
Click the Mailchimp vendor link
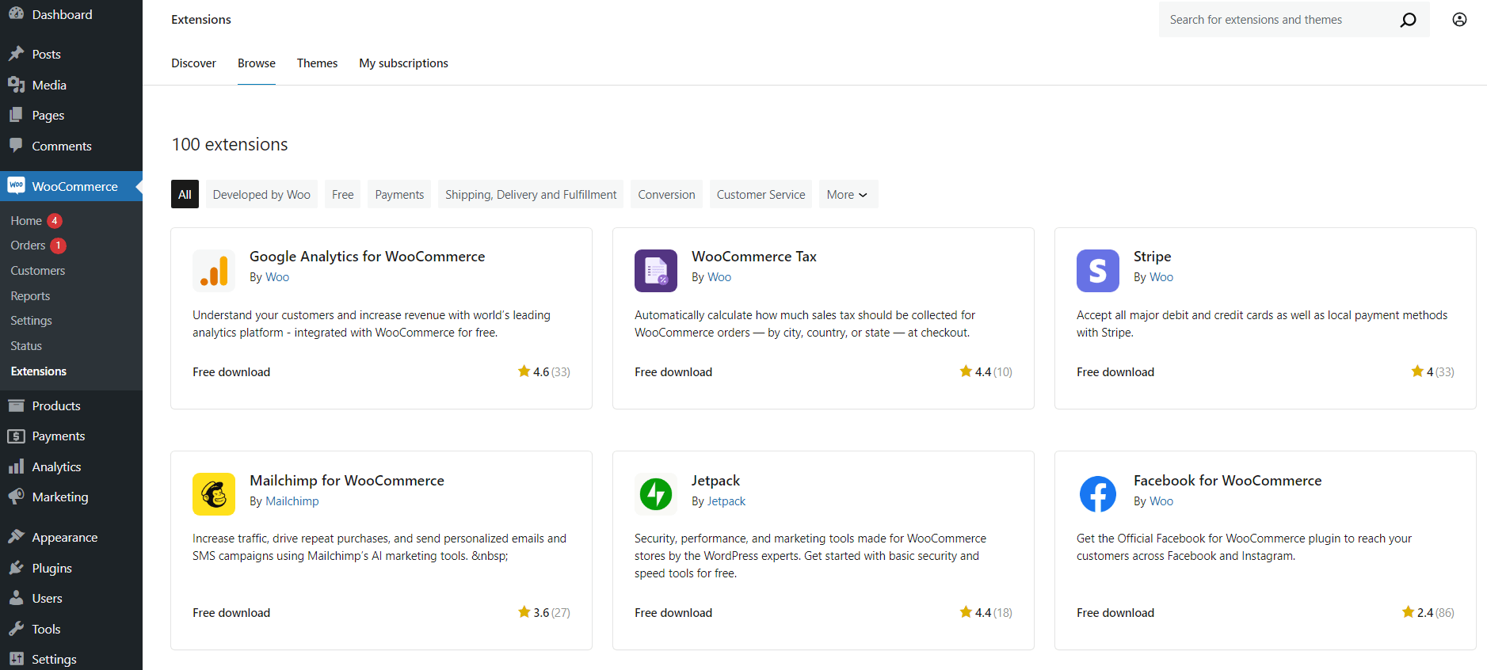click(x=292, y=501)
